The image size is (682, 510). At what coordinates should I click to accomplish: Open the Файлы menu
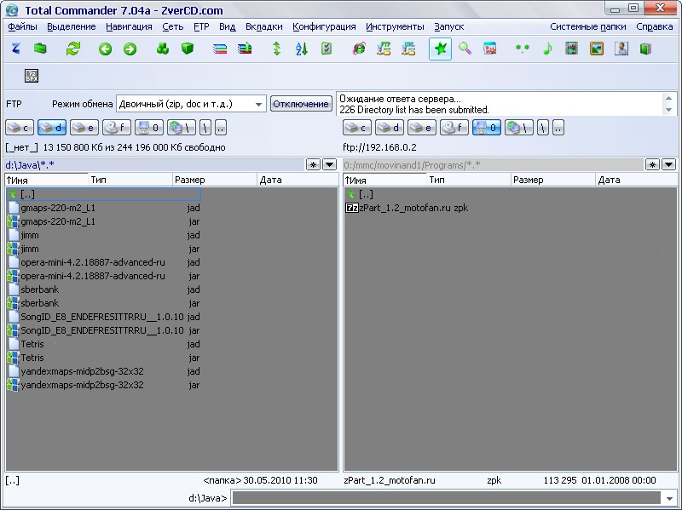pyautogui.click(x=22, y=26)
